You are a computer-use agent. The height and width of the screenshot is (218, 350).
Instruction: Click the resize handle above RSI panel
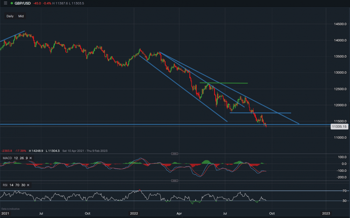point(174,181)
